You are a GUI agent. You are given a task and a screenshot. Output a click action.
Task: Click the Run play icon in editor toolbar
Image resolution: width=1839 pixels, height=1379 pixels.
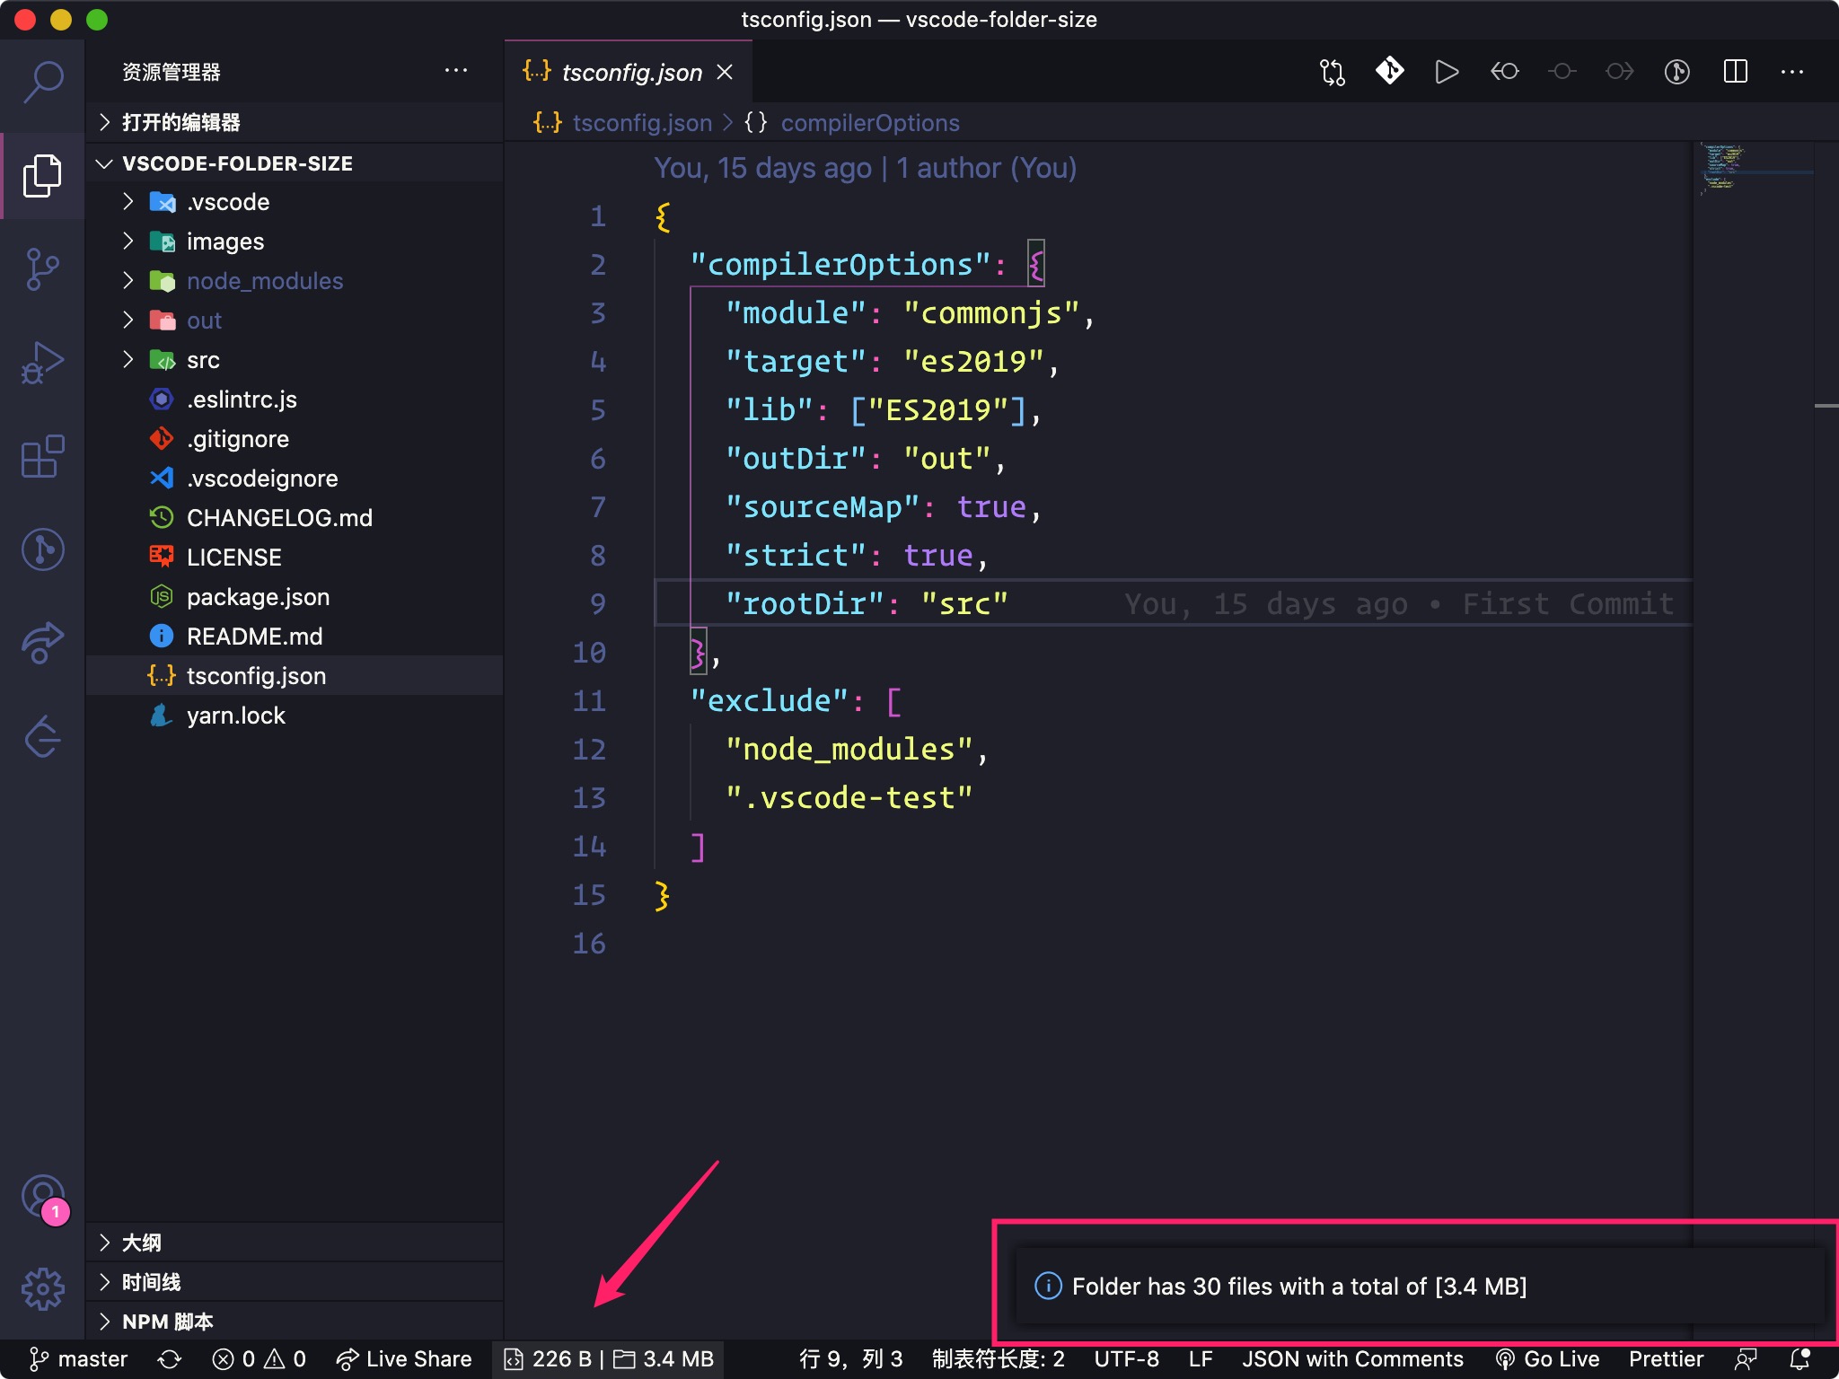(x=1446, y=72)
